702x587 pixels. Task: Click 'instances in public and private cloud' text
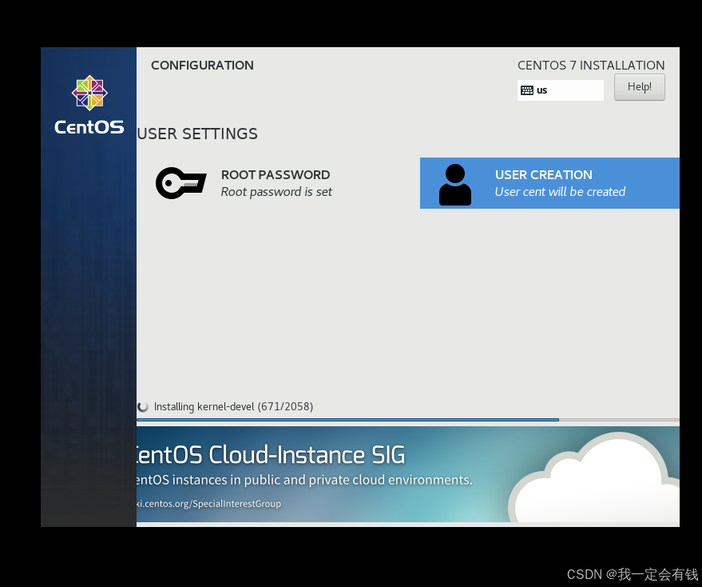pyautogui.click(x=279, y=480)
